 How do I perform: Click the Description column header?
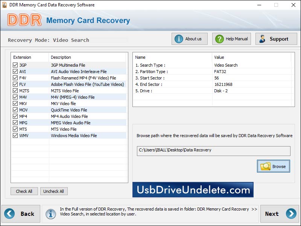(x=87, y=57)
